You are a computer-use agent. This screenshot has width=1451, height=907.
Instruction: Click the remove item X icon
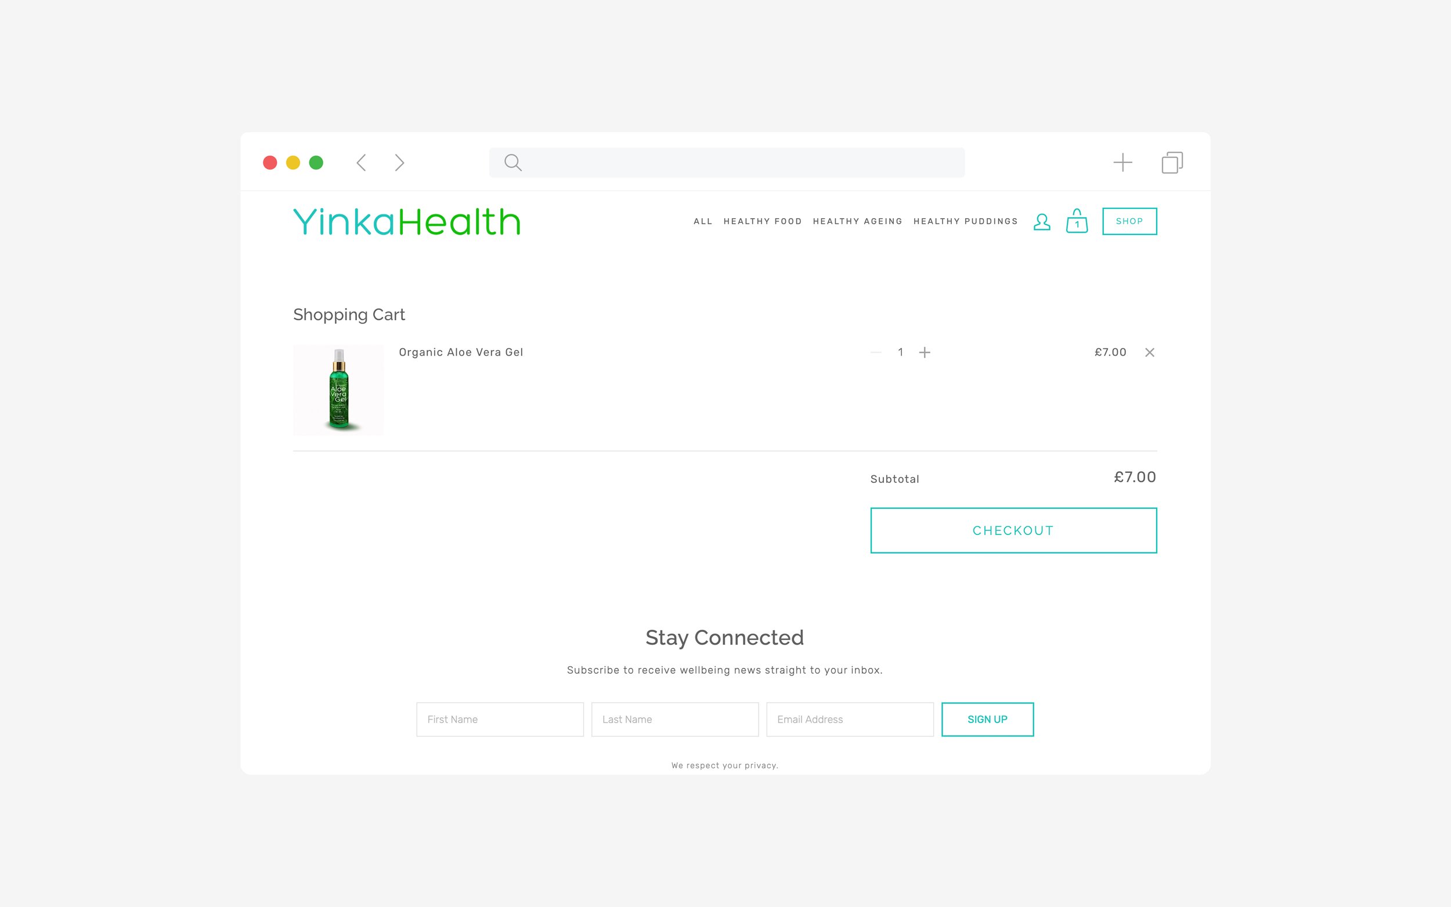click(x=1150, y=352)
